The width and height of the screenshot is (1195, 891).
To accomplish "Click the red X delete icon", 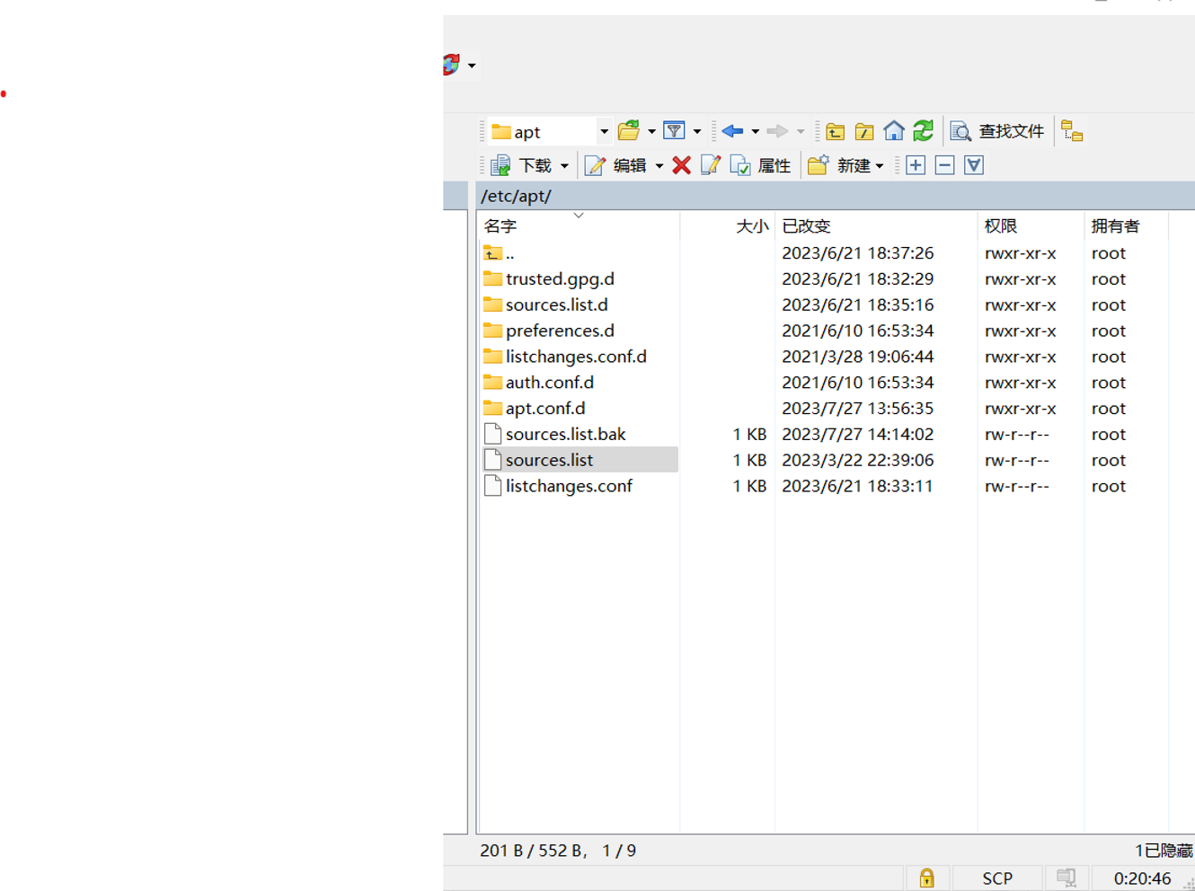I will click(x=681, y=165).
